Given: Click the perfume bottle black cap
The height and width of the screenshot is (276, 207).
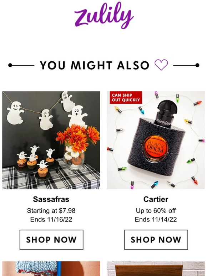Looking at the screenshot, I should point(166,113).
